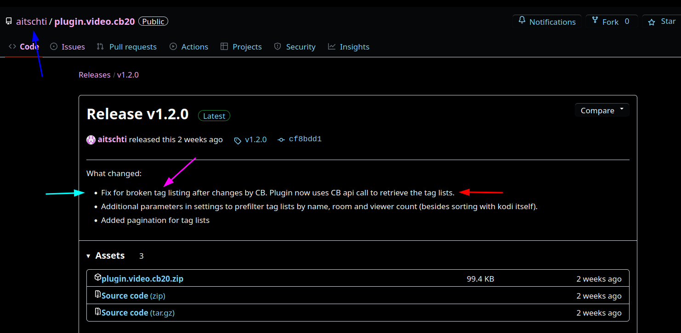Click the 'What changed:' text

click(114, 173)
